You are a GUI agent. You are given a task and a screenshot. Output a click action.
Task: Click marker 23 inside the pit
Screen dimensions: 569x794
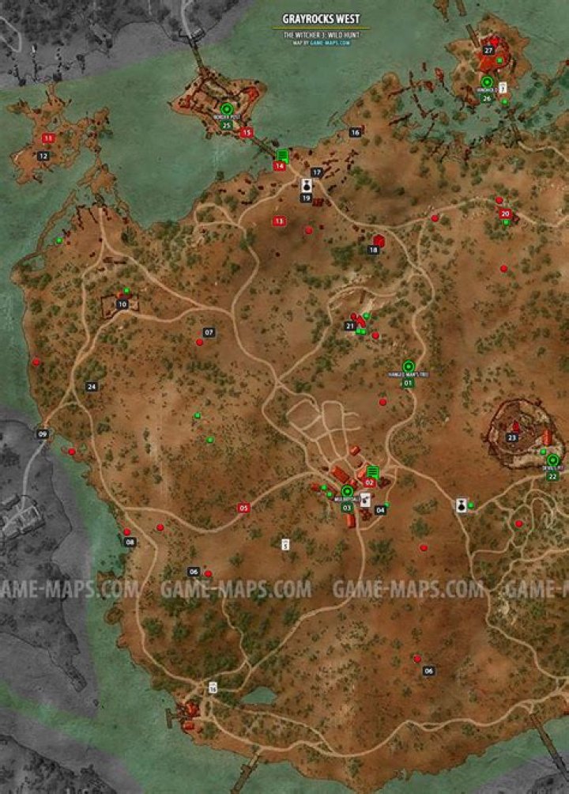[x=512, y=438]
